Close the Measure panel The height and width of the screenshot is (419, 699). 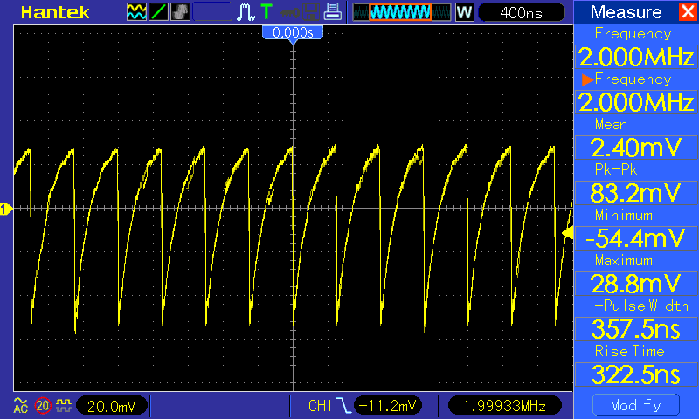pyautogui.click(x=687, y=12)
